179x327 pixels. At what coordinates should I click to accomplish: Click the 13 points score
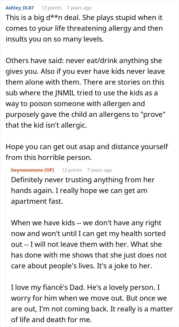point(51,8)
